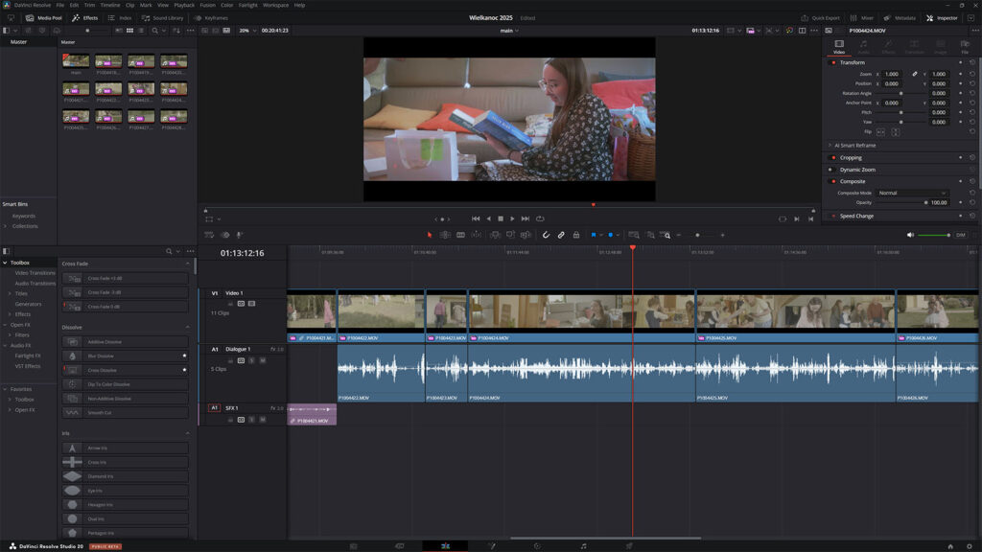Switch media pool to thumbnail grid view

129,30
